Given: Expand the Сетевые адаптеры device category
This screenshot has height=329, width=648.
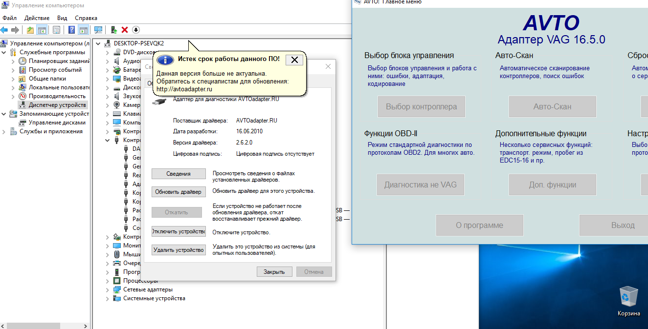Looking at the screenshot, I should (108, 289).
